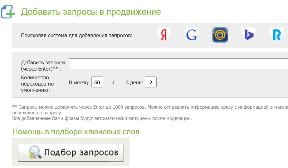Click the note about автоматически запущены после модерации

102,118
